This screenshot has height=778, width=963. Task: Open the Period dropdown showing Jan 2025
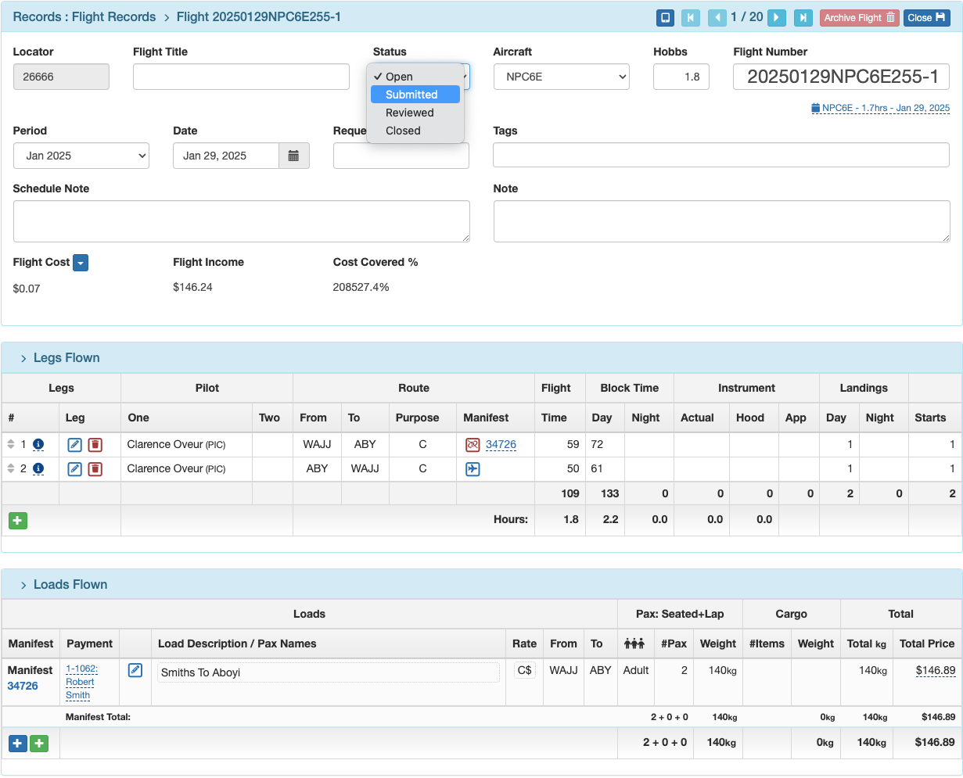point(81,156)
